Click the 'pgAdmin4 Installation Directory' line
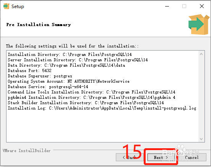Image resolution: width=211 pixels, height=167 pixels. coord(91,97)
